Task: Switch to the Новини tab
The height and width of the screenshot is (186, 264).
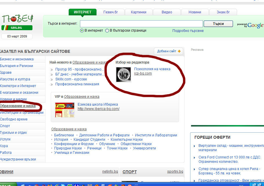Action: click(x=195, y=12)
